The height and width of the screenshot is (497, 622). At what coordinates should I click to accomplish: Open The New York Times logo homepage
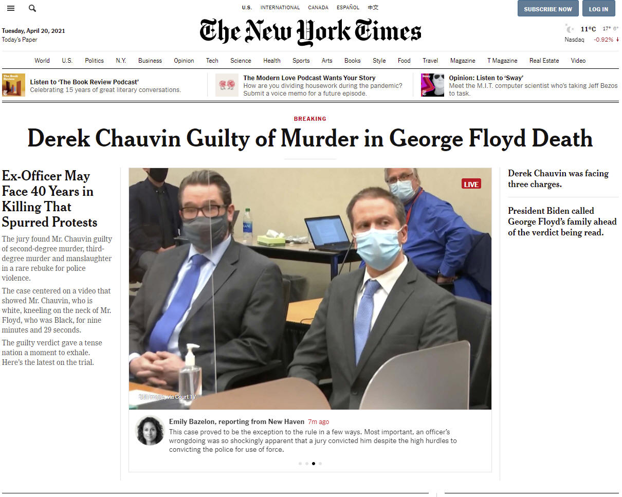coord(310,32)
